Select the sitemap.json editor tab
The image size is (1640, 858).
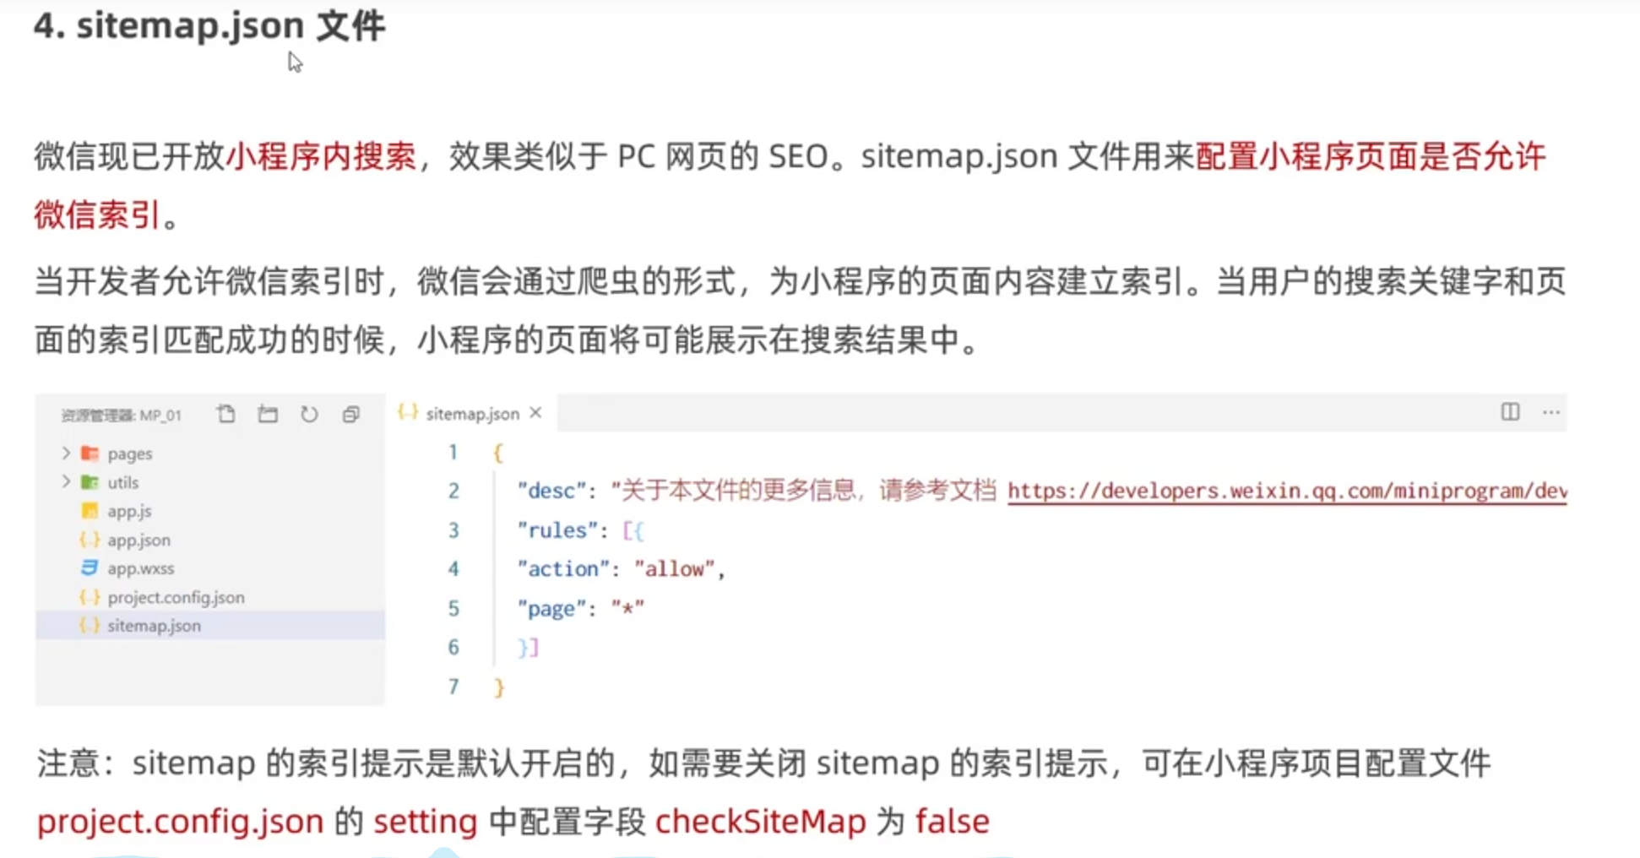point(471,414)
